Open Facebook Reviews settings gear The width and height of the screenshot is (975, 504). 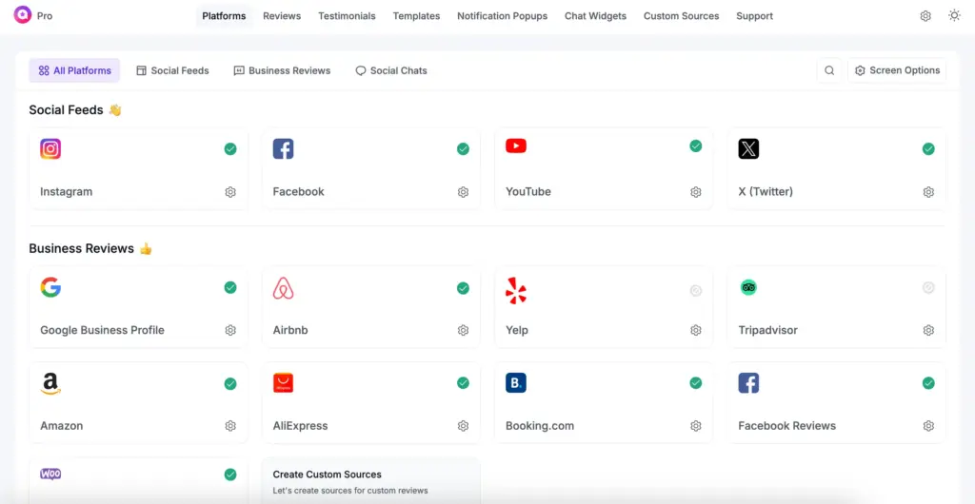(928, 426)
